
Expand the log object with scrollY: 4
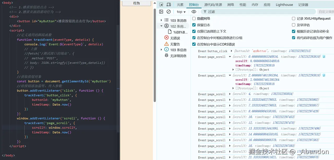click(230, 94)
